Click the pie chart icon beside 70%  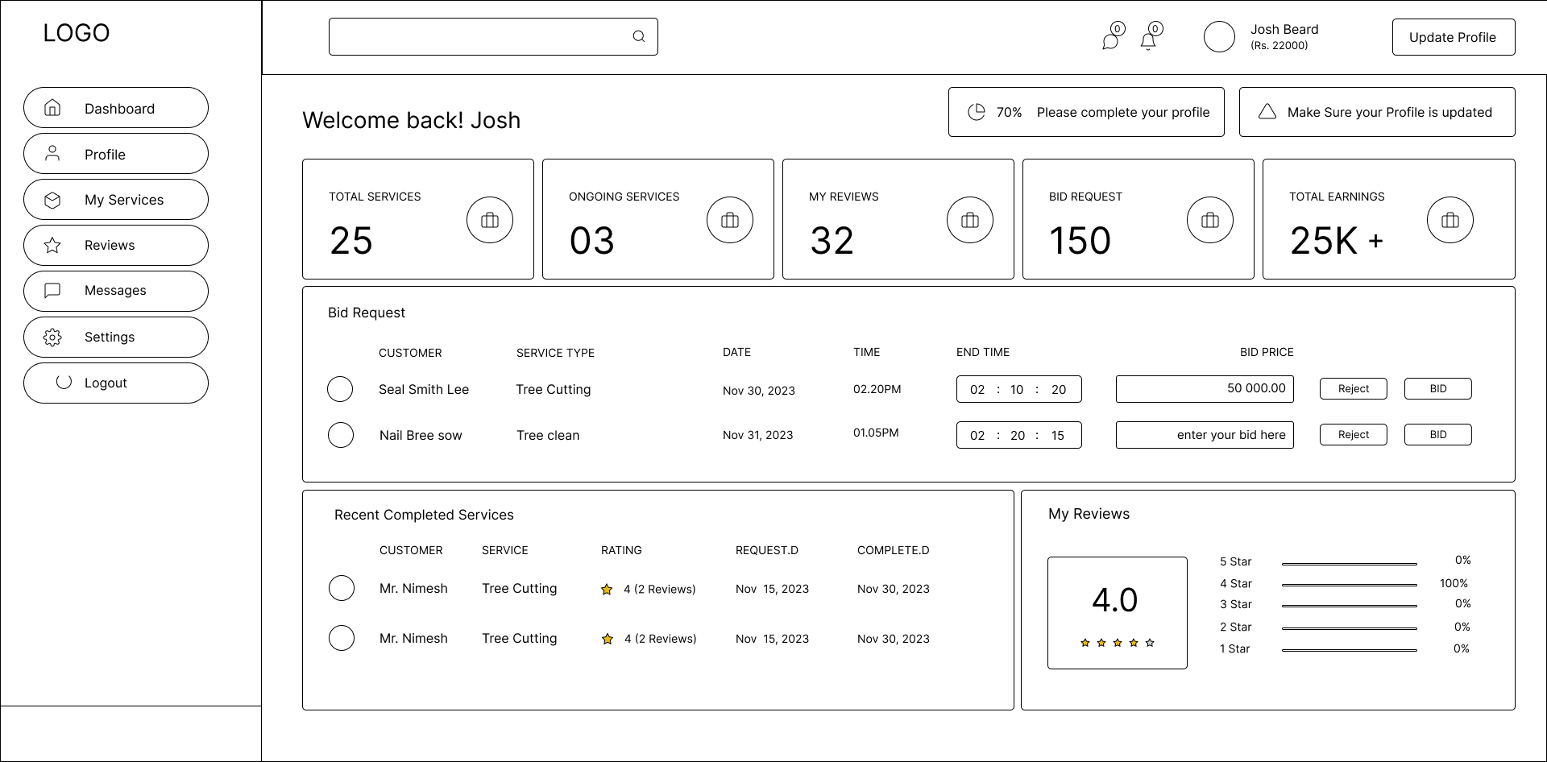pyautogui.click(x=977, y=112)
